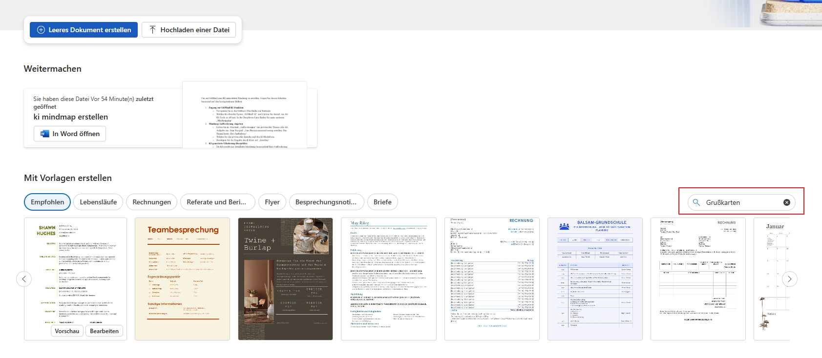
Task: Open the May Riley resume template
Action: (389, 279)
